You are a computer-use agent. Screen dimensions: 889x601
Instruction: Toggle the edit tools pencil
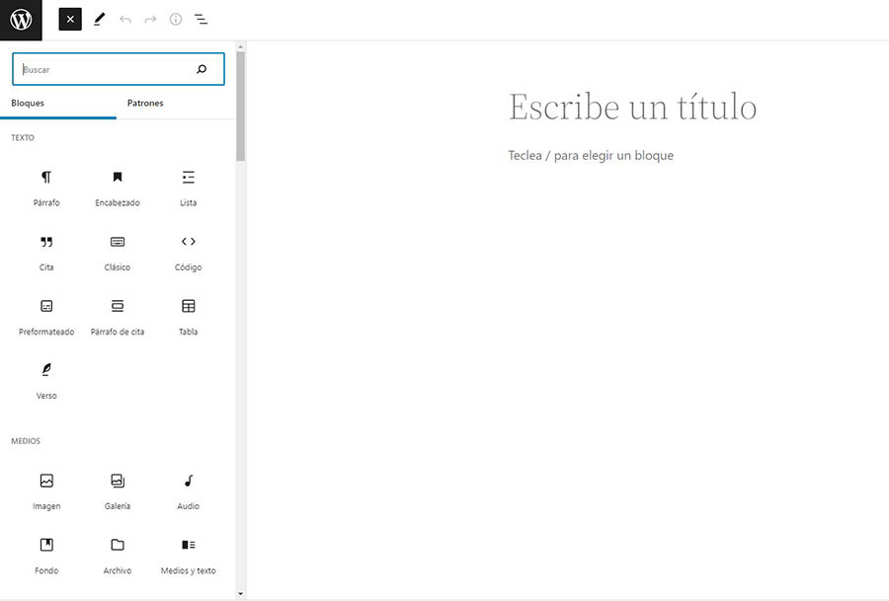click(99, 19)
